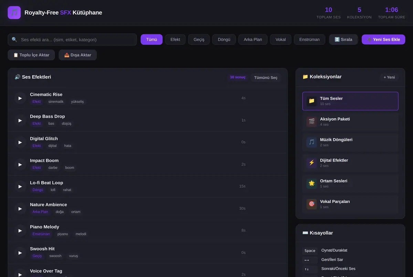The height and width of the screenshot is (277, 413).
Task: Click the music note icon of Müzik Döngüleri
Action: click(312, 142)
